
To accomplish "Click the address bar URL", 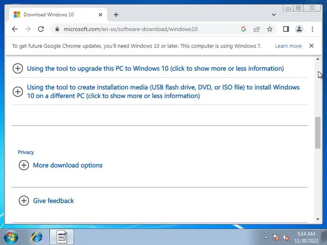I will [130, 29].
